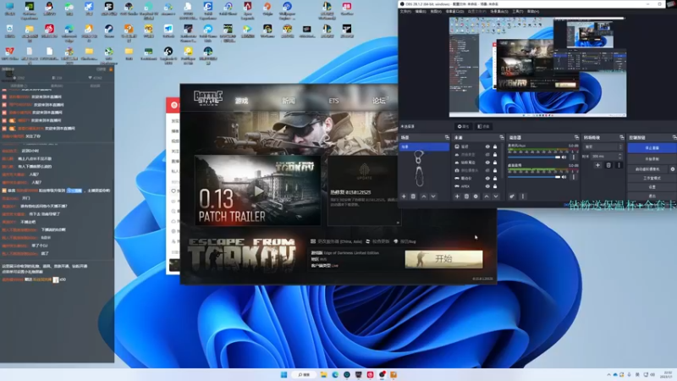Screen dimensions: 677x381
Task: Pop out the Sources dock panel icon
Action: coord(502,137)
